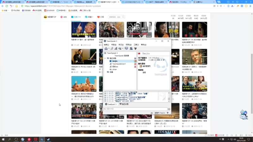Click the TeamSpeak chat bubble toolbar icon
Screen dimensions: 253x142
pos(126,49)
